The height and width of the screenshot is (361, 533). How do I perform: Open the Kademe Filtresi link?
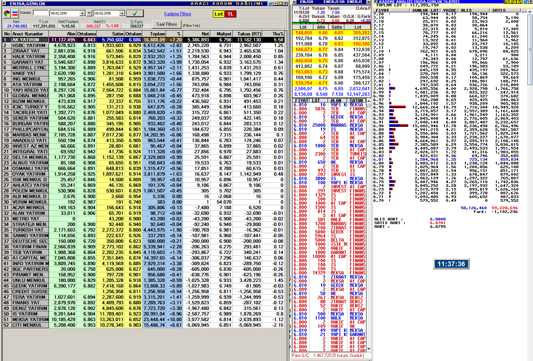(177, 14)
